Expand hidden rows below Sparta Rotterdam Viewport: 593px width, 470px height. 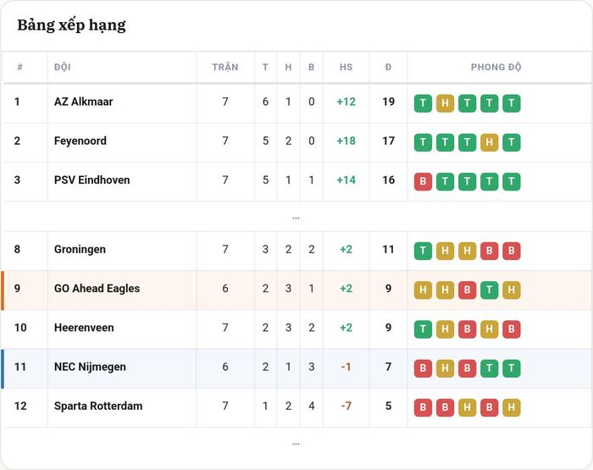coord(296,444)
